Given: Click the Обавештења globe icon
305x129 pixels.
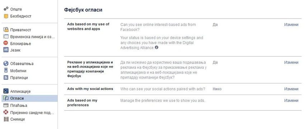Looking at the screenshot, I should (6, 63).
